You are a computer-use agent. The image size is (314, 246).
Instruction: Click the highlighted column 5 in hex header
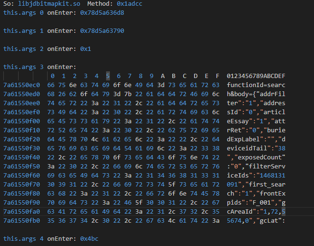[x=108, y=76]
